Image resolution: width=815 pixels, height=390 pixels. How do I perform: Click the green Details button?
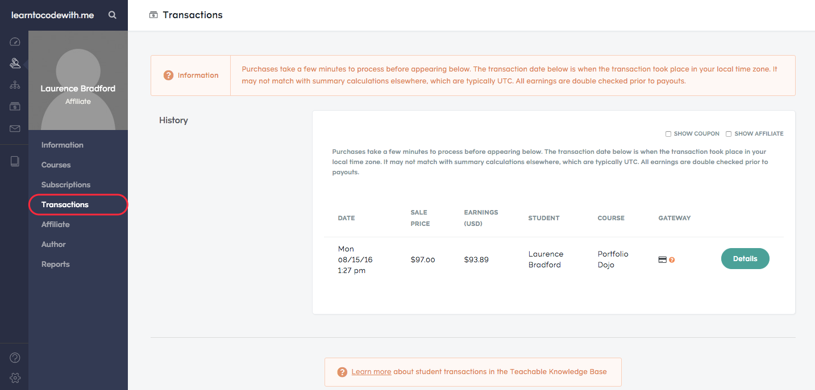pos(745,259)
